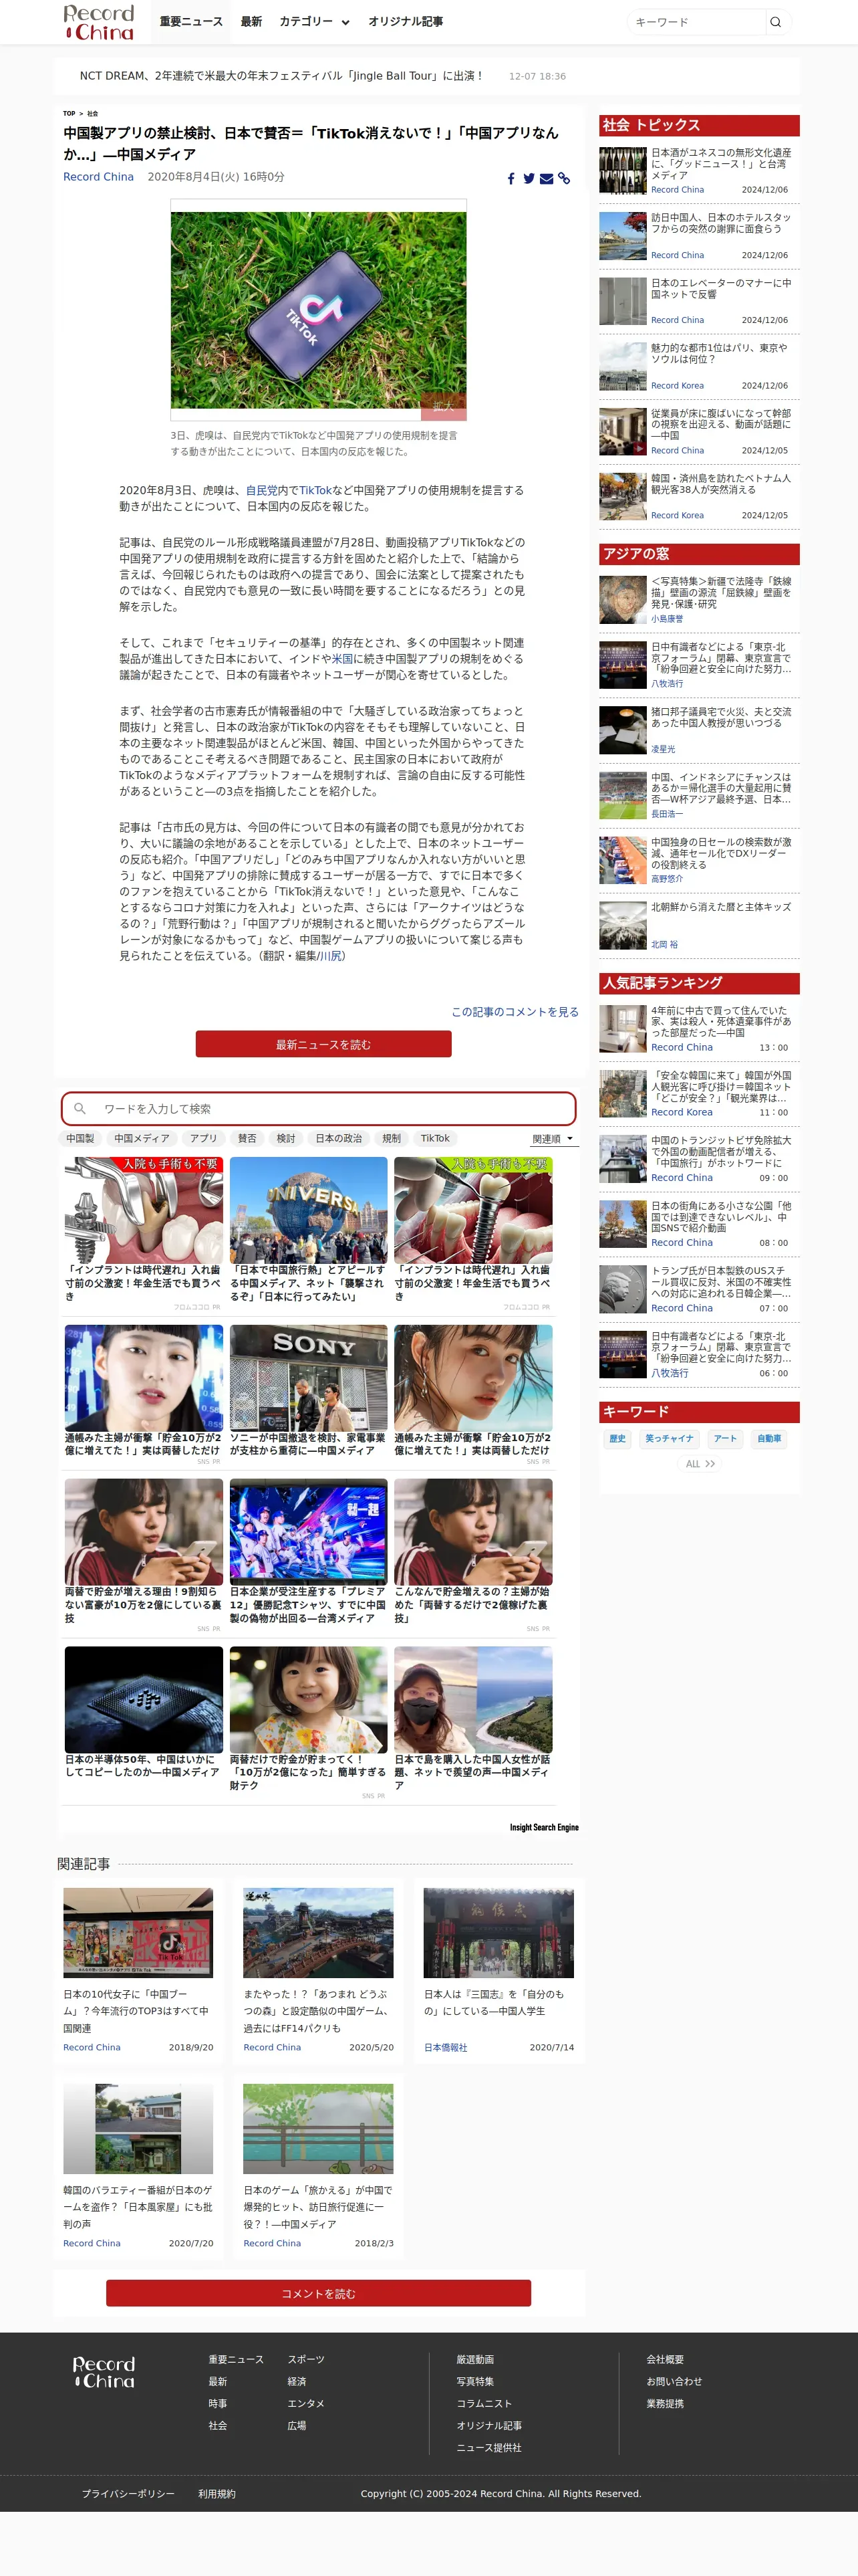Select the 日本の政治 search tag

(339, 1138)
